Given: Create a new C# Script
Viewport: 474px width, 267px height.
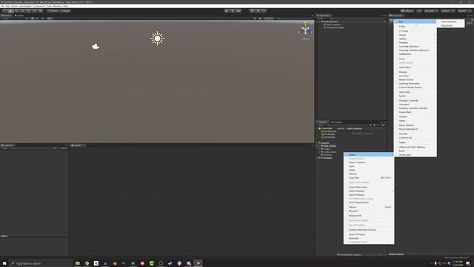Looking at the screenshot, I should 415,31.
